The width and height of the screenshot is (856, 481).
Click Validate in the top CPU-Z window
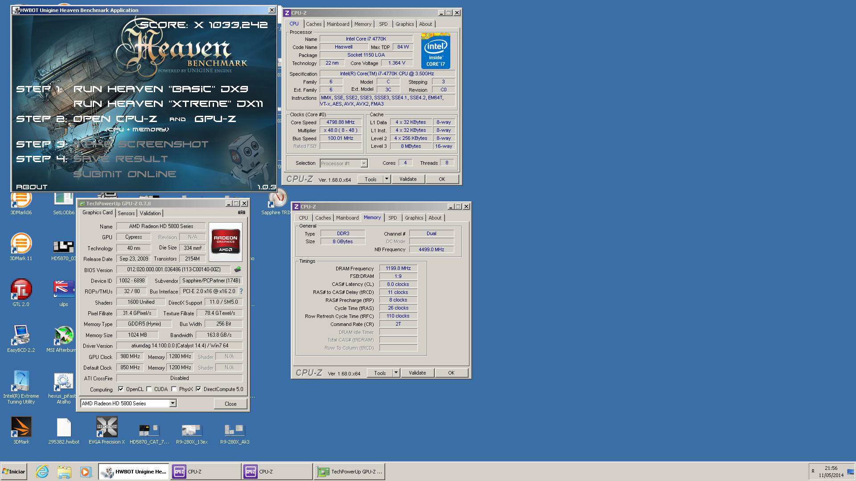[x=408, y=179]
